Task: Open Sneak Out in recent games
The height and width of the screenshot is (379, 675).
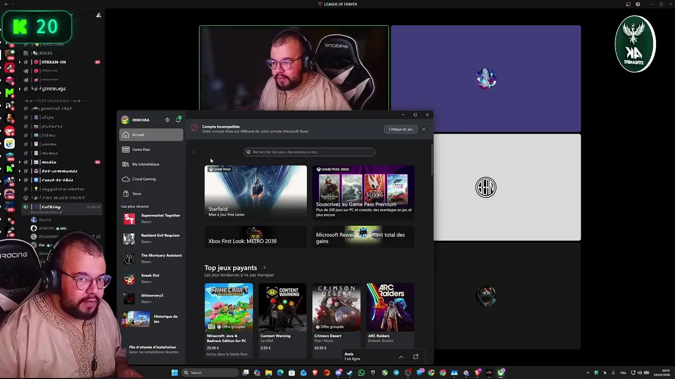Action: [x=152, y=278]
